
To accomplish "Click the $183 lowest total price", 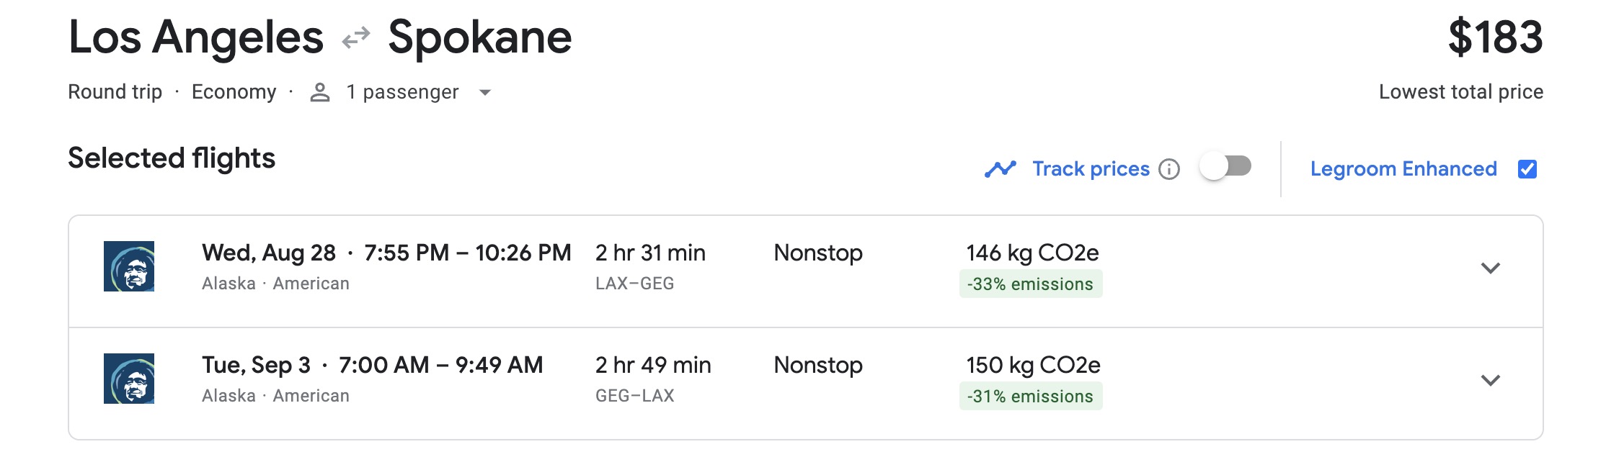I will [1495, 37].
